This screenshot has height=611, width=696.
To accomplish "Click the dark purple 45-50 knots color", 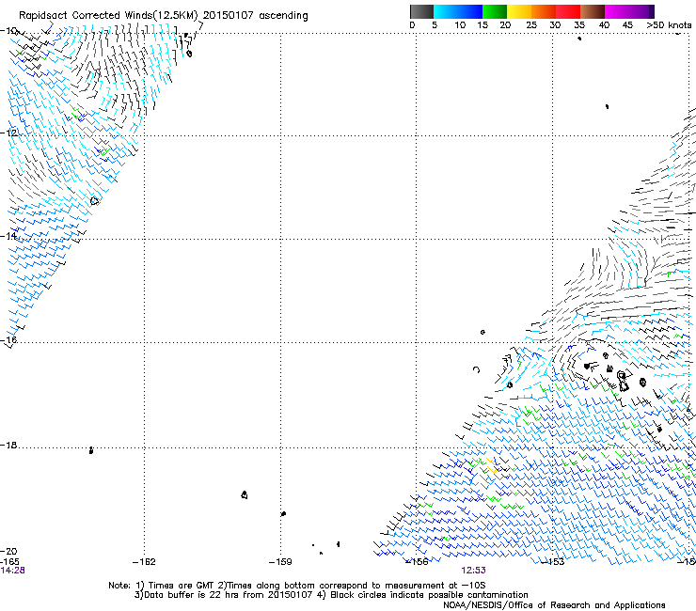I will click(641, 11).
